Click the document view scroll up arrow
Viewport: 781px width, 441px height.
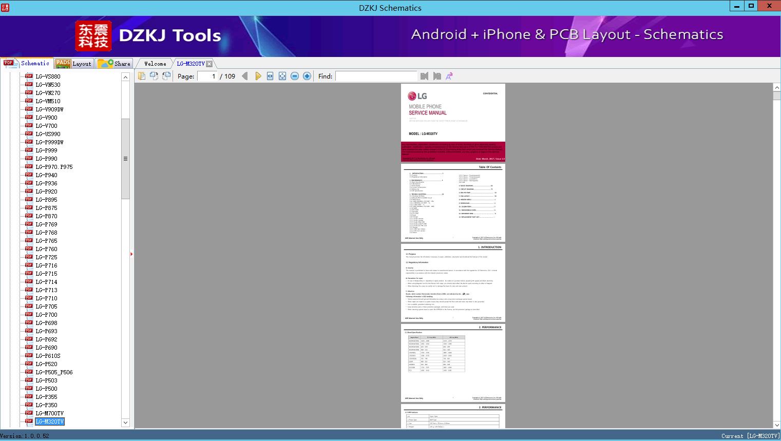pyautogui.click(x=777, y=88)
